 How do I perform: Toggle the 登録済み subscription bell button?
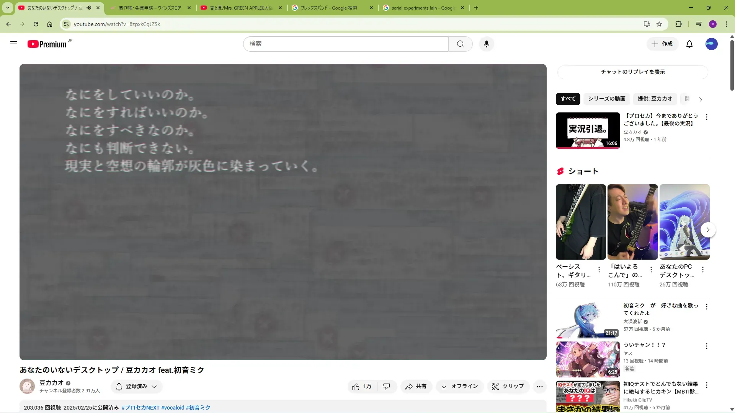tap(137, 387)
